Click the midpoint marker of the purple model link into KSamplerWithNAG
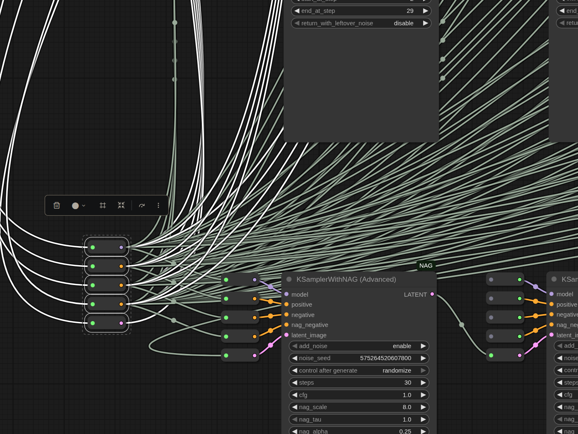 [270, 287]
